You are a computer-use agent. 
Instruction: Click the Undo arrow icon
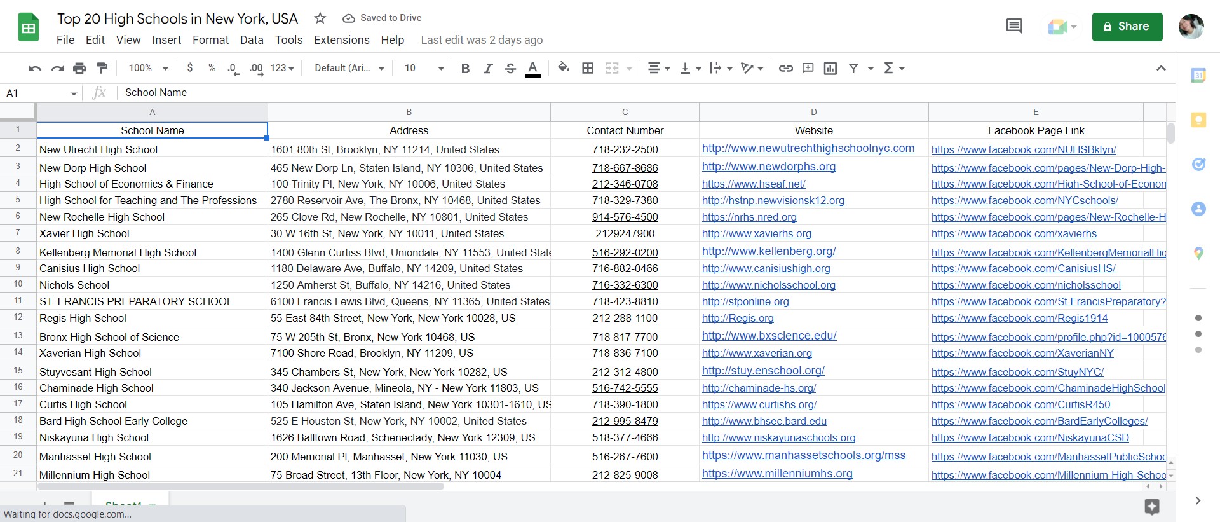pyautogui.click(x=35, y=68)
